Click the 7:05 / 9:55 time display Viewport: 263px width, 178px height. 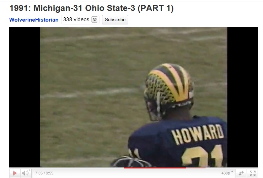coord(44,173)
